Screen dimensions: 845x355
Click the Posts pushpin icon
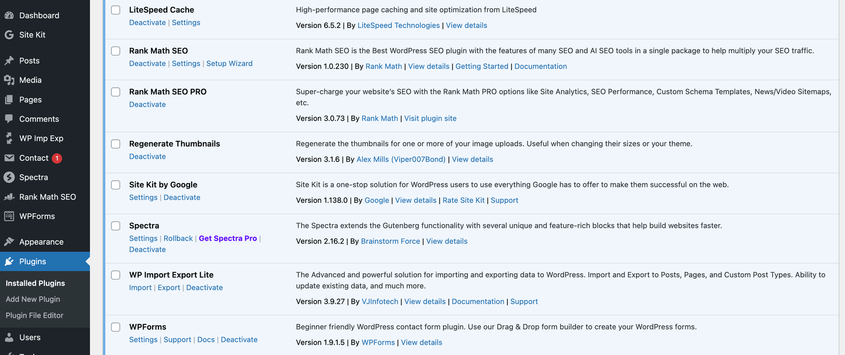coord(9,61)
